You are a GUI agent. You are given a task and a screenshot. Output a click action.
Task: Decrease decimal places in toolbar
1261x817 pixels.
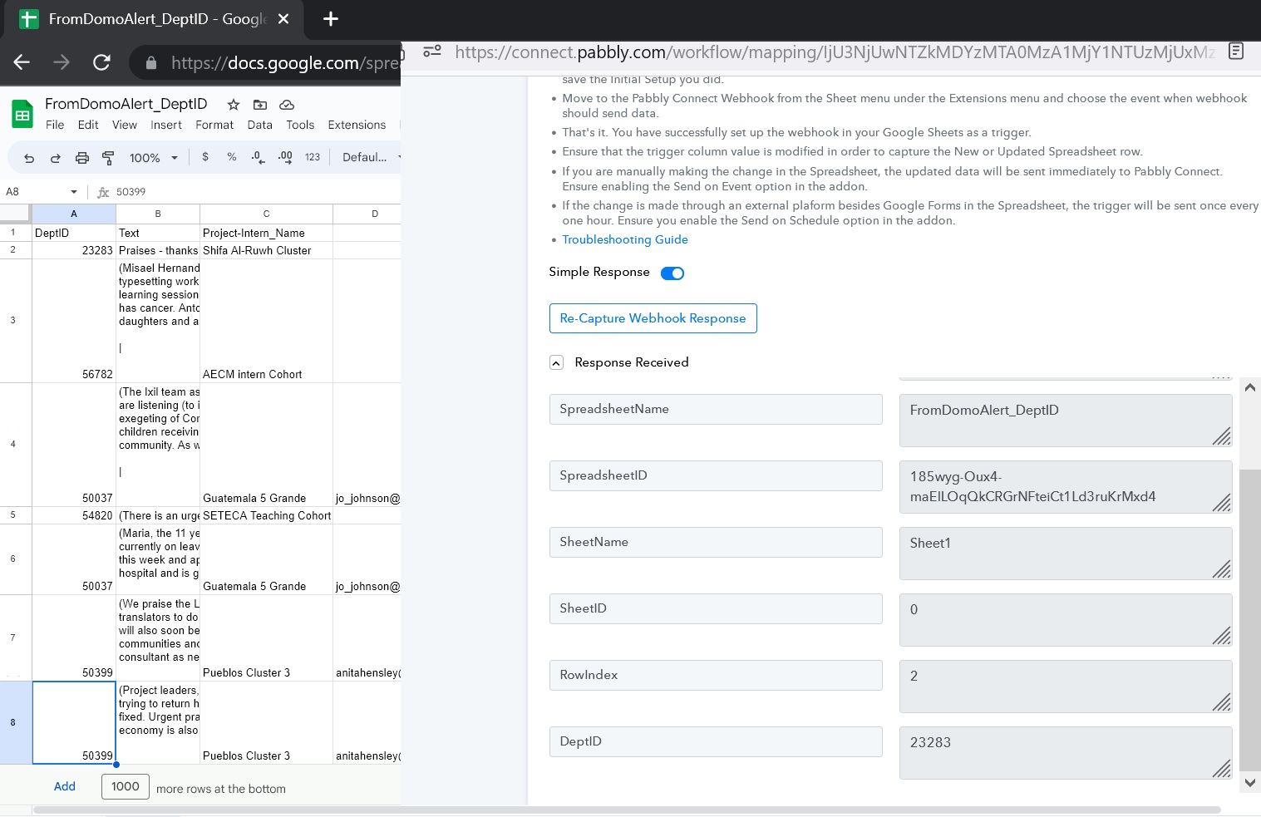tap(258, 157)
